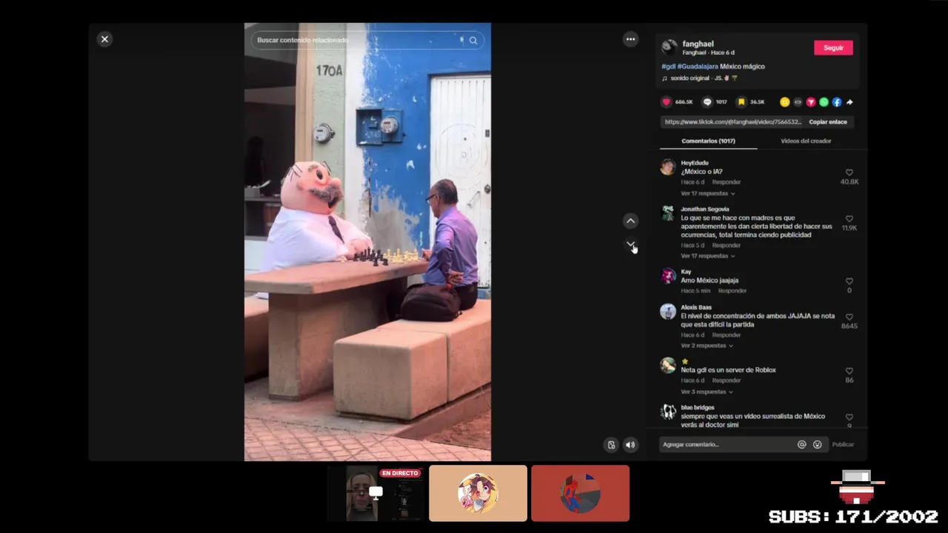Viewport: 948px width, 533px height.
Task: Like the video with the heart icon
Action: pyautogui.click(x=667, y=102)
